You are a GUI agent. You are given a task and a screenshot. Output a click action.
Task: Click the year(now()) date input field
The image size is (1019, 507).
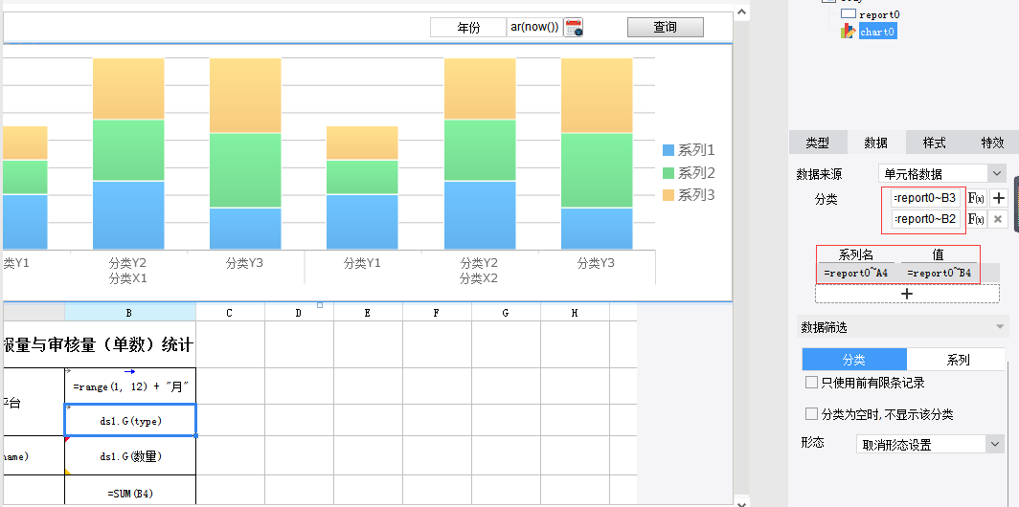pyautogui.click(x=534, y=28)
